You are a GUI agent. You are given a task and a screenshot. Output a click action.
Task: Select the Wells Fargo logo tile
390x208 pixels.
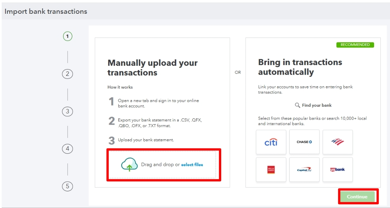(x=271, y=169)
